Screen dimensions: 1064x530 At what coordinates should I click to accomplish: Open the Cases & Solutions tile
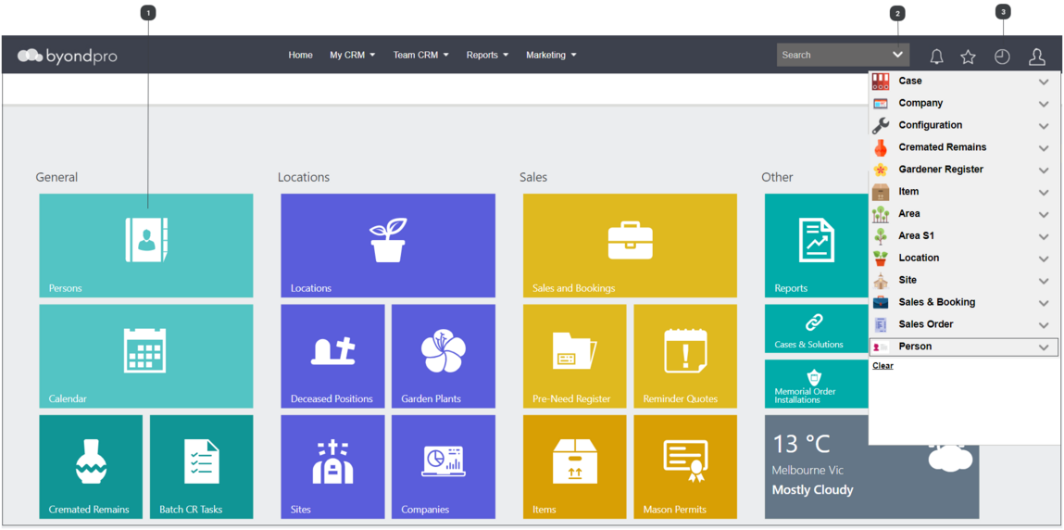click(817, 328)
